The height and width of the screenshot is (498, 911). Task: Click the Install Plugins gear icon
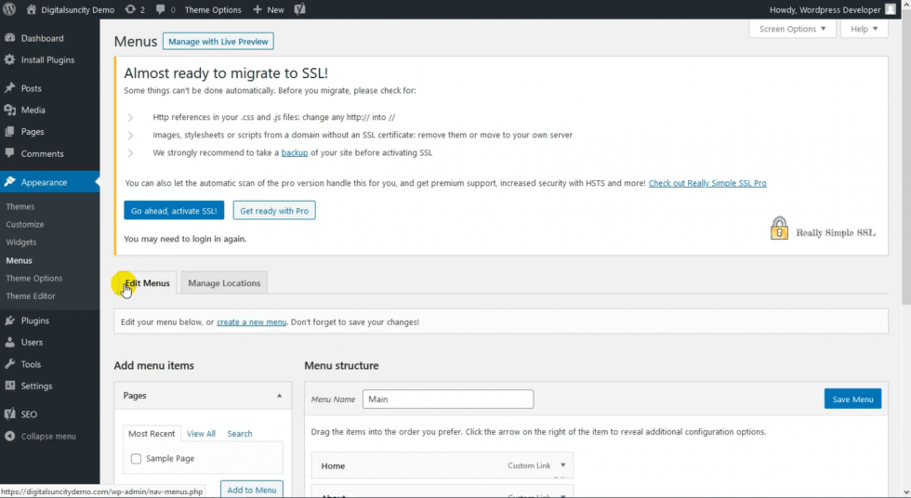10,59
